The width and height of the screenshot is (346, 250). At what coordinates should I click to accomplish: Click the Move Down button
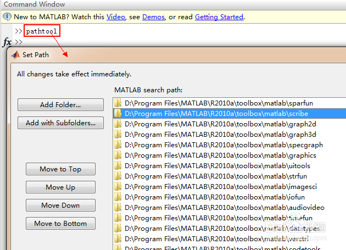pyautogui.click(x=60, y=205)
